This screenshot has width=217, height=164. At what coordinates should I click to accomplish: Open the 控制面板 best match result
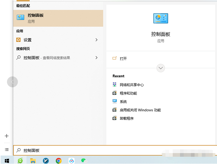coord(58,18)
